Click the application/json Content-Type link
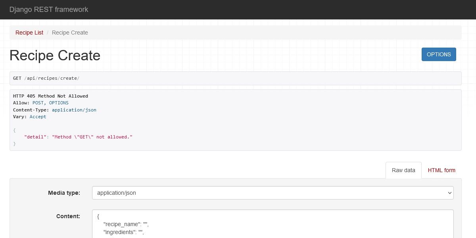476x238 pixels. click(74, 110)
